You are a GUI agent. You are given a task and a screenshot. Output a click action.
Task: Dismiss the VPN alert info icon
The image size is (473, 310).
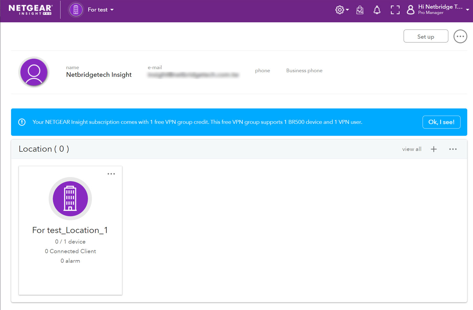(x=22, y=122)
